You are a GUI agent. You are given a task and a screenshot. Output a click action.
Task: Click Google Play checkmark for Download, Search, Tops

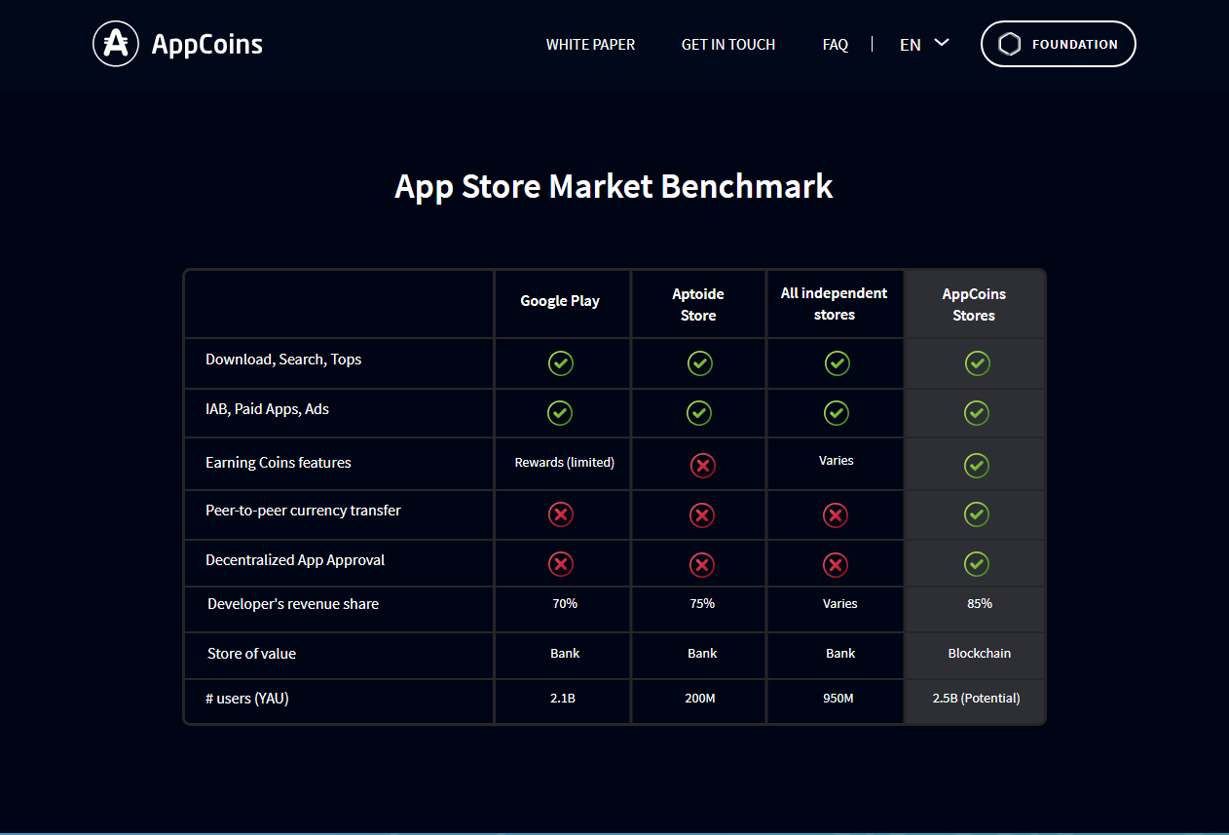tap(560, 363)
